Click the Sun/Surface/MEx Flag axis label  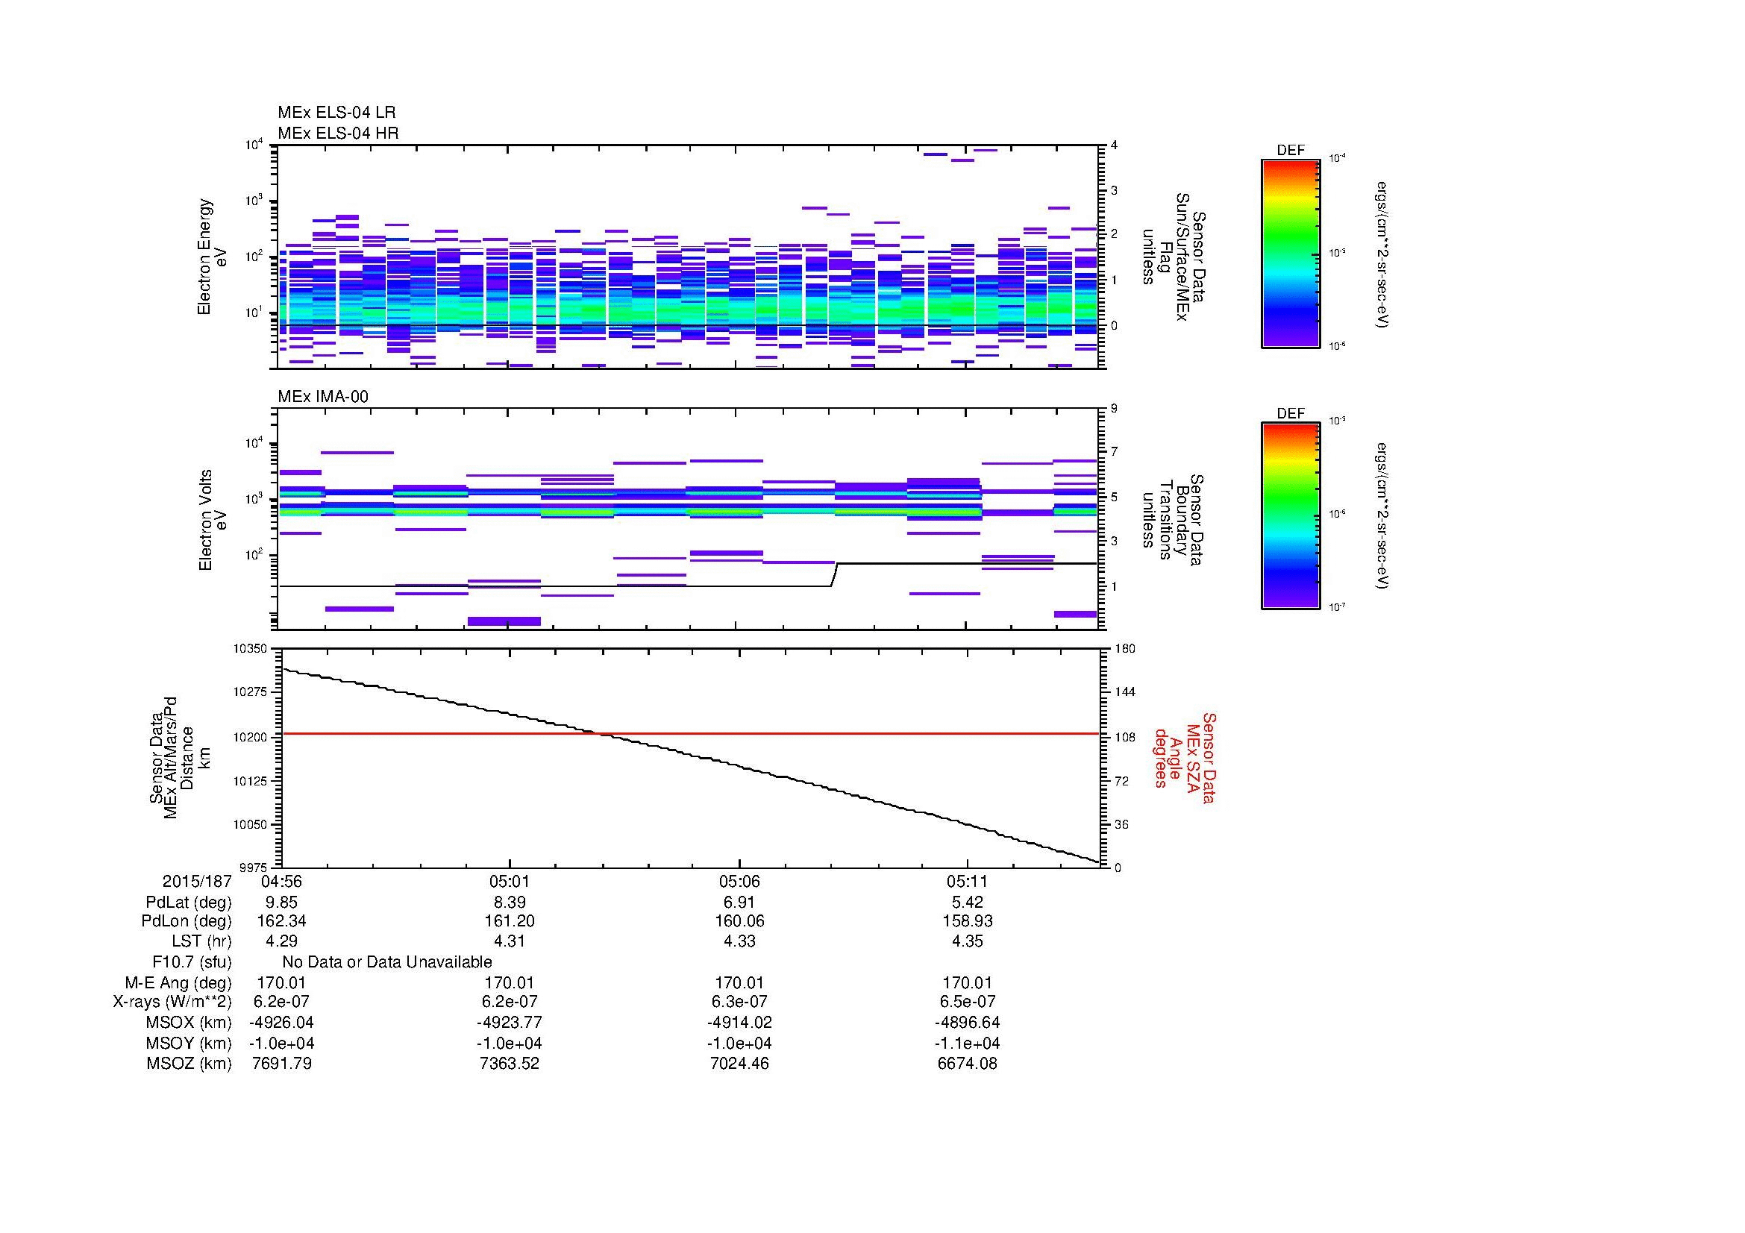click(1174, 257)
